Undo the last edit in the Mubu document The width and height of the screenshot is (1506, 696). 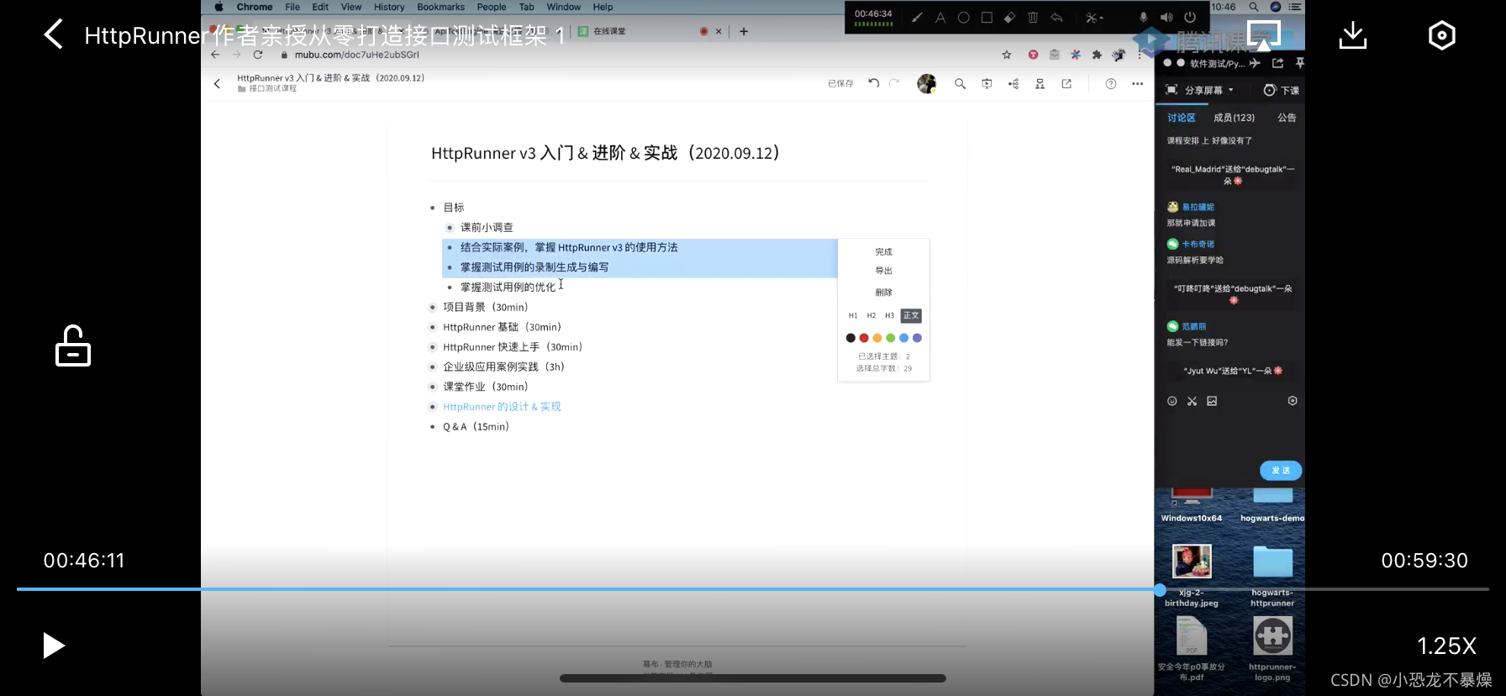tap(873, 83)
